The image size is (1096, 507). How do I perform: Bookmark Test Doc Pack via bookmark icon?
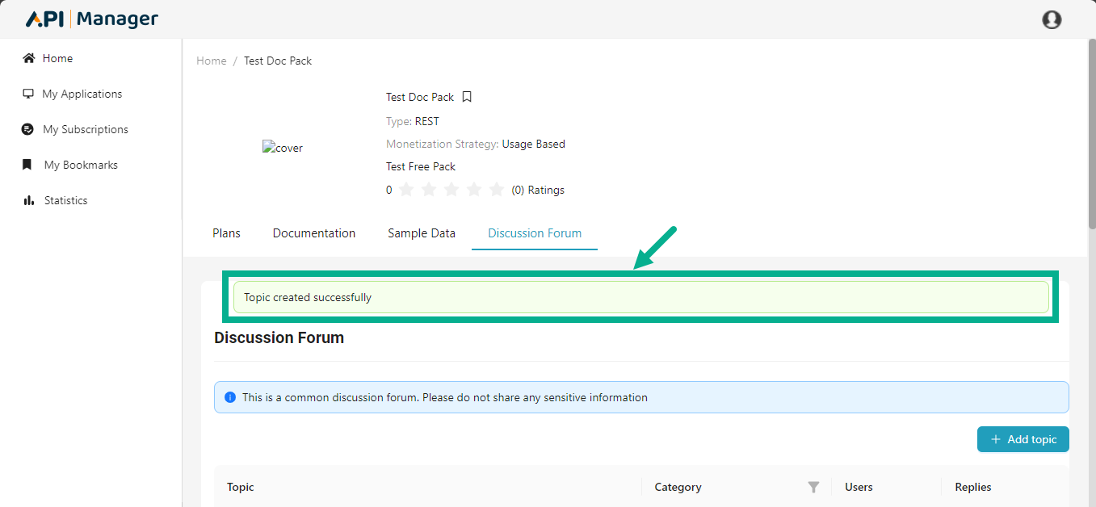point(467,97)
